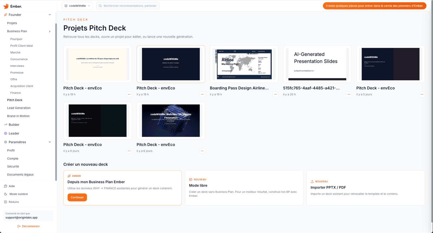Open the cream codeWithMe deck thumbnail

98,64
